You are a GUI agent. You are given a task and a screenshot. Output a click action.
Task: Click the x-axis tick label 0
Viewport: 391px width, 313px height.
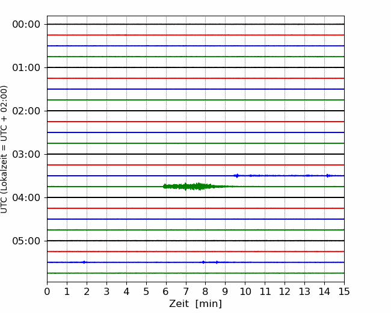pos(47,291)
